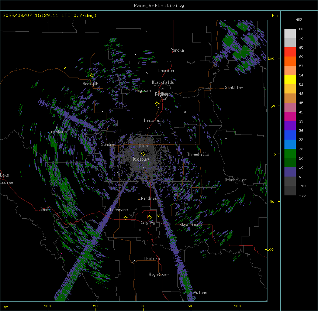Click the Lake Louise label
The image size is (318, 311).
tap(7, 179)
